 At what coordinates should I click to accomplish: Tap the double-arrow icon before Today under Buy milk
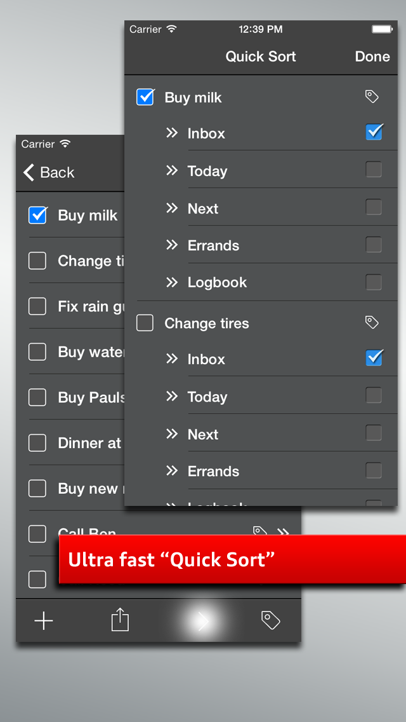coord(171,170)
